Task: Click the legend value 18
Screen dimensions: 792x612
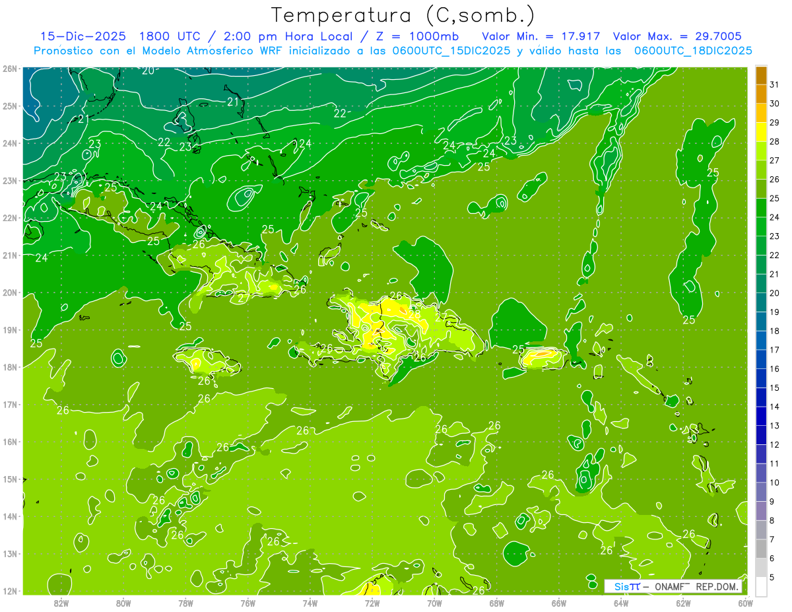Action: click(x=775, y=331)
